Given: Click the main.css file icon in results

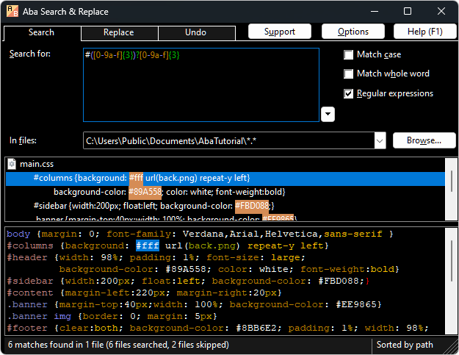Looking at the screenshot, I should [x=12, y=164].
